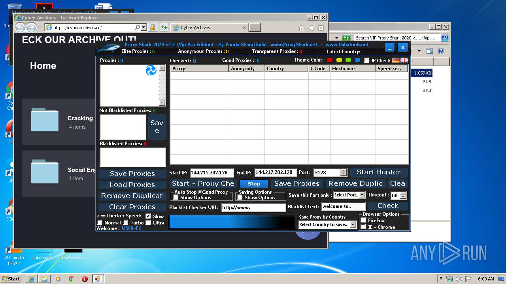Open the Opera taskbar icon
The width and height of the screenshot is (506, 284).
[85, 279]
